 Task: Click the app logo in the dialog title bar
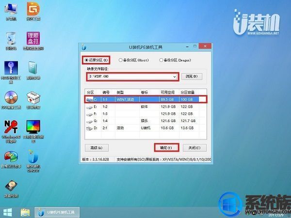coord(84,47)
